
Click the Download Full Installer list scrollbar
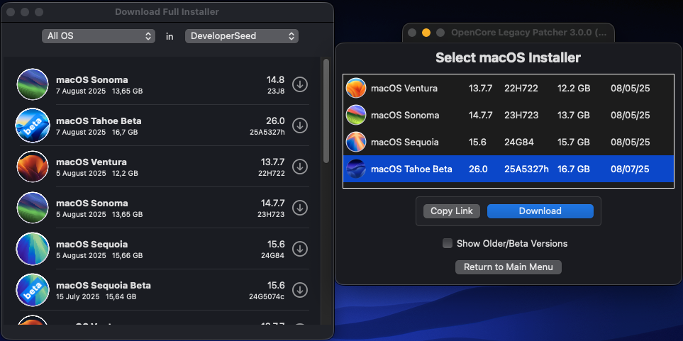coord(326,111)
